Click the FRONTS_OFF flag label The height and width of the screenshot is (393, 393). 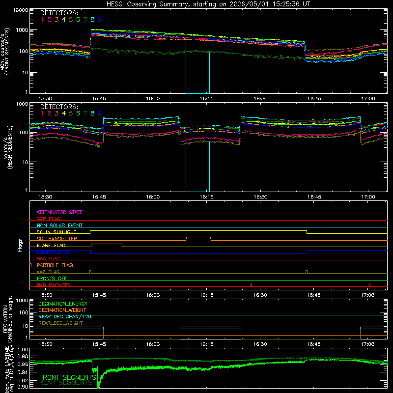pyautogui.click(x=52, y=278)
